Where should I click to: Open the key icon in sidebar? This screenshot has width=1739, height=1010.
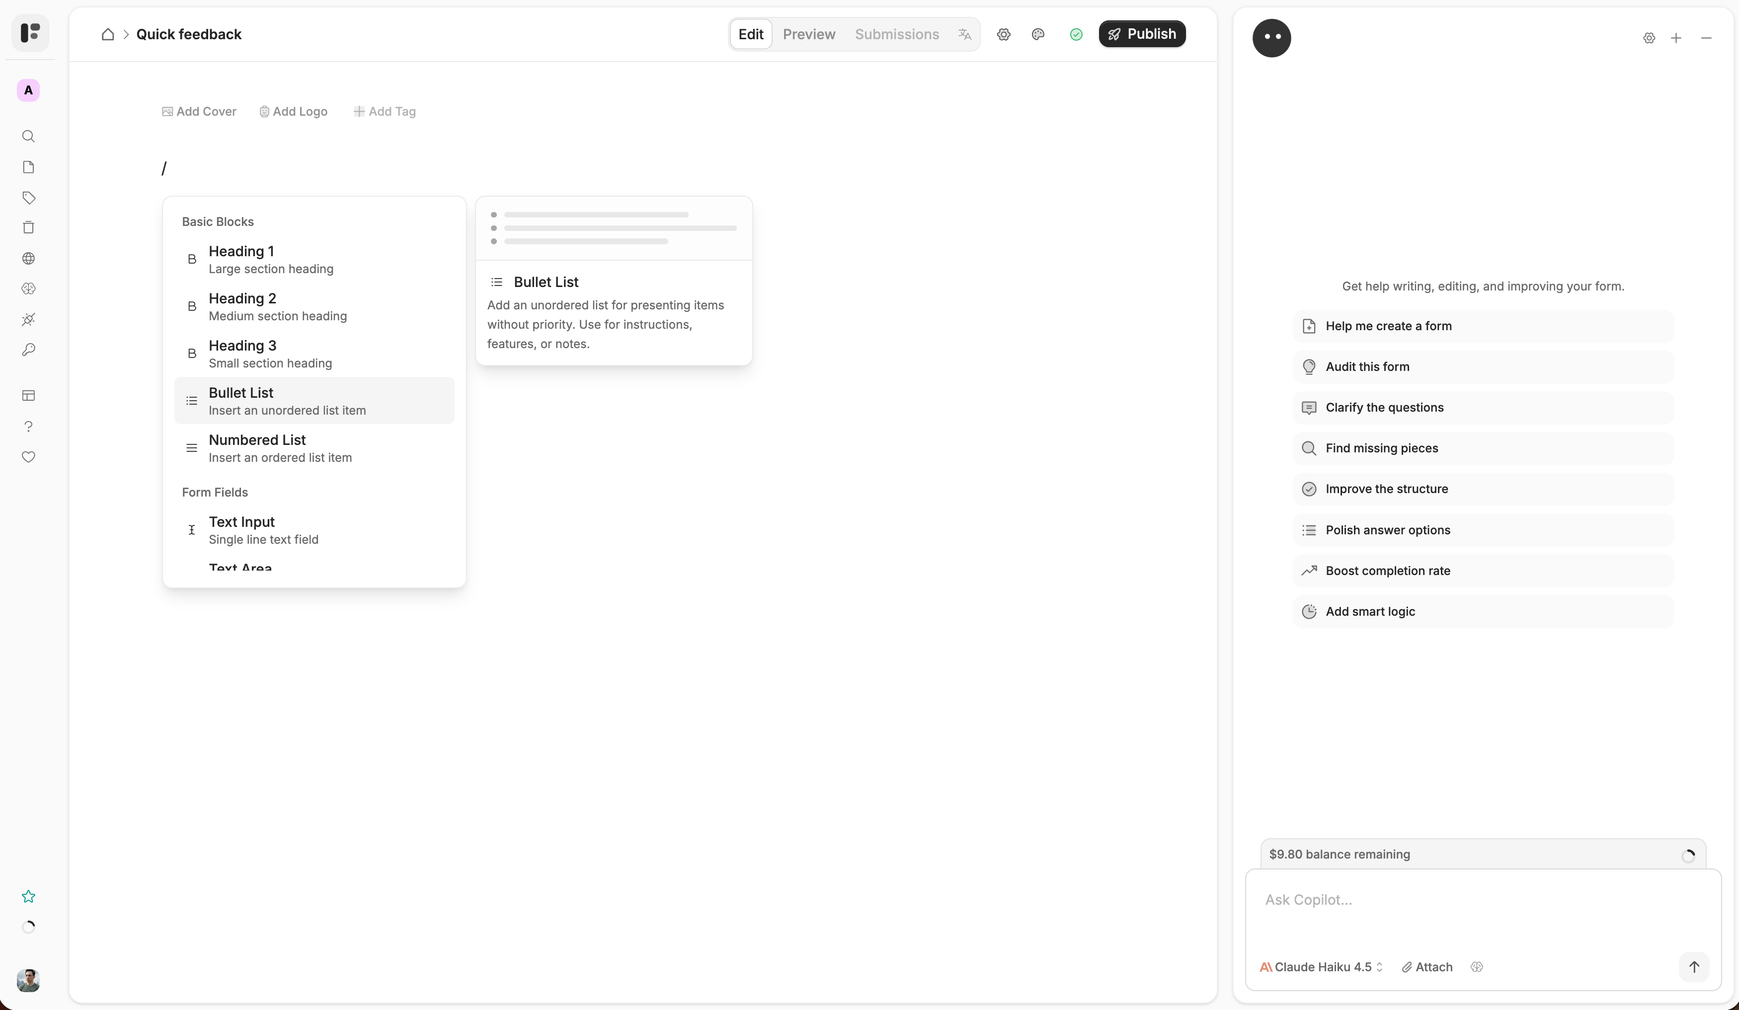click(28, 350)
